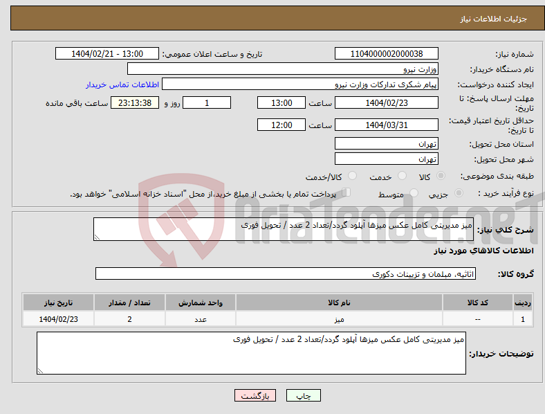Screen dimensions: 545x414
Task: Click the گروه کالا label
Action: coord(515,274)
